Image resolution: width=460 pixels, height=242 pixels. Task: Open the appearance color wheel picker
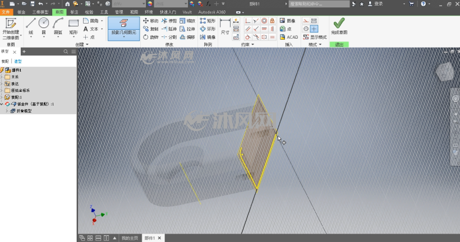pyautogui.click(x=150, y=4)
